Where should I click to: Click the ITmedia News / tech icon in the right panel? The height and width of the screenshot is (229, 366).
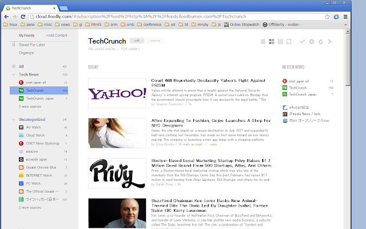click(x=285, y=114)
